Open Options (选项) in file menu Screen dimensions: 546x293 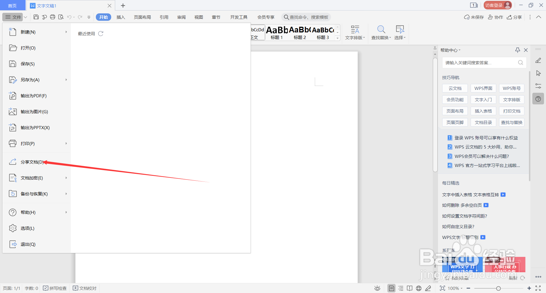click(36, 228)
